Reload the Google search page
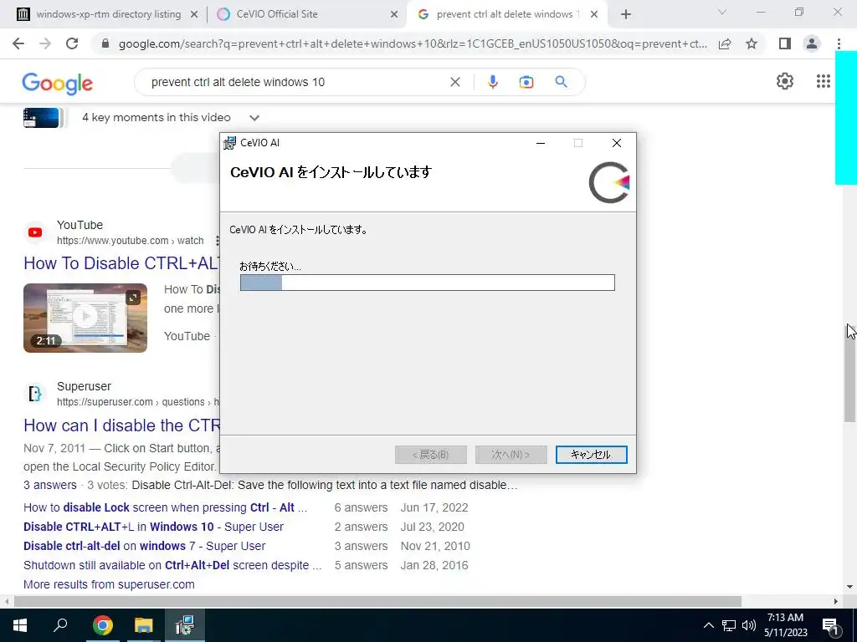 [x=72, y=43]
